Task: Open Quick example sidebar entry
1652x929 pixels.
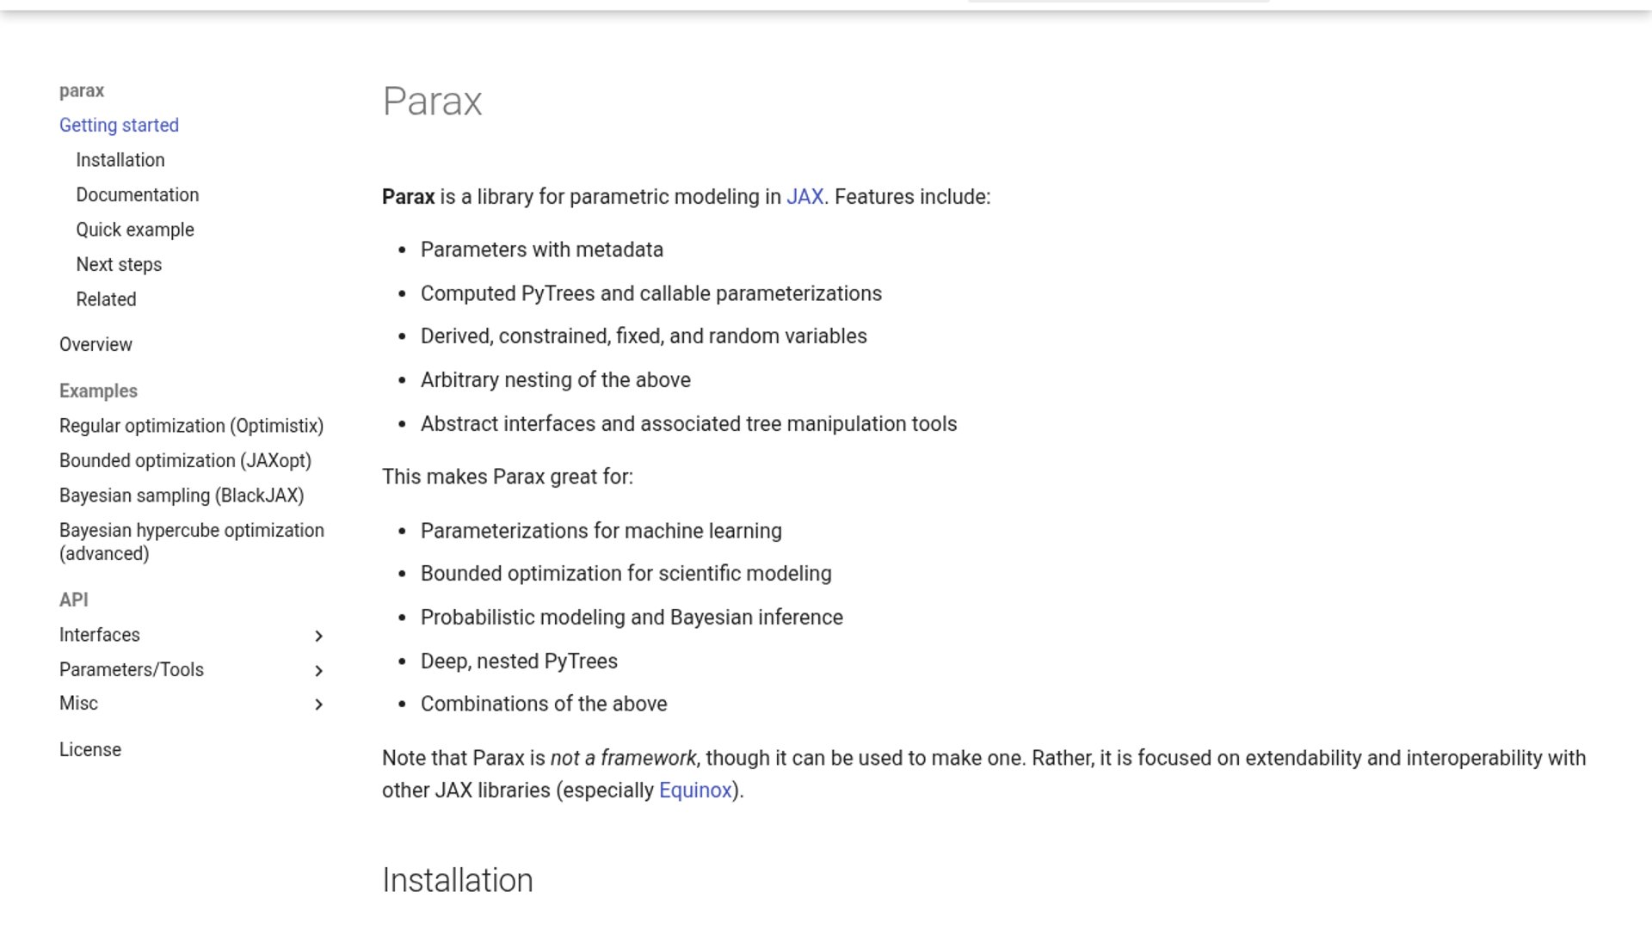Action: [x=135, y=230]
